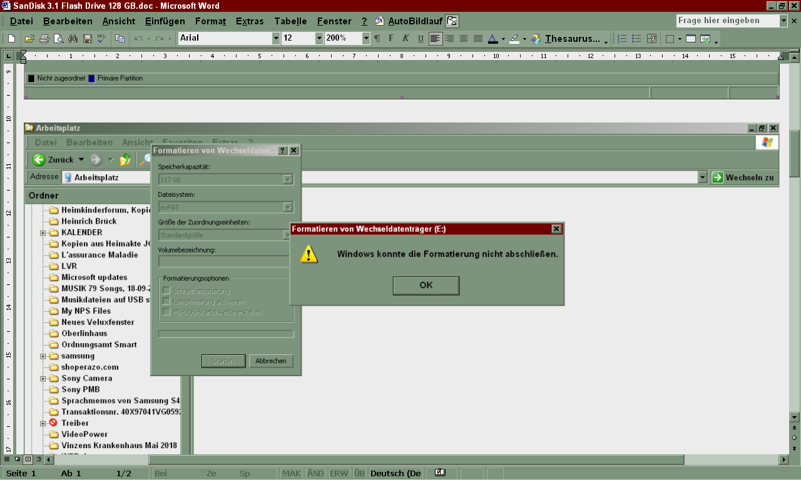Save the document with the floppy icon
The height and width of the screenshot is (480, 801).
click(x=88, y=39)
